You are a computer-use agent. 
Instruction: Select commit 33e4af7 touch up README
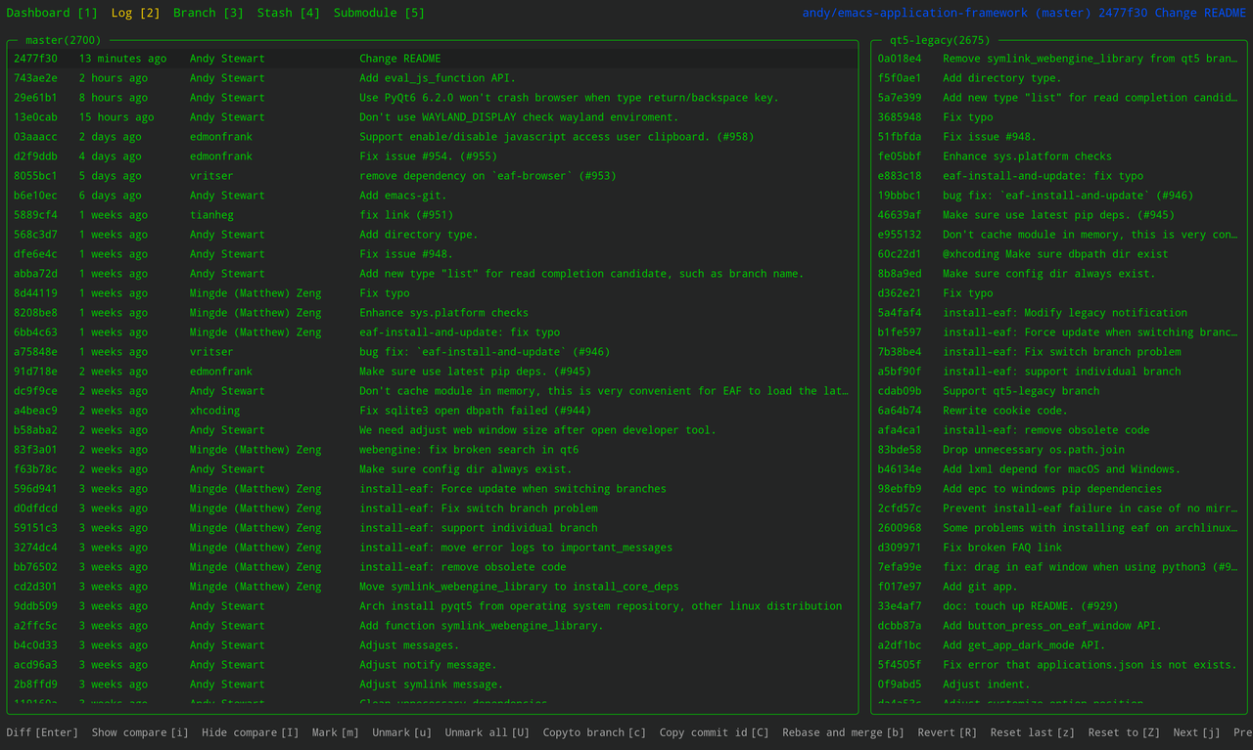1058,606
